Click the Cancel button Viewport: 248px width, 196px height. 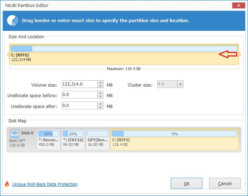click(x=225, y=183)
